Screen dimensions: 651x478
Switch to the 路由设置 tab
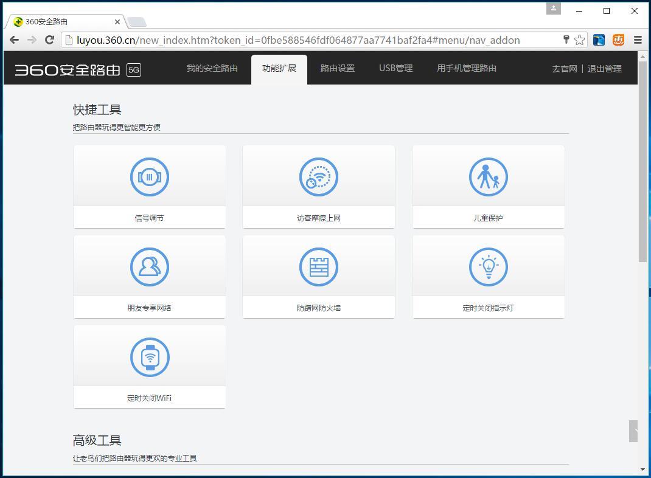coord(337,68)
